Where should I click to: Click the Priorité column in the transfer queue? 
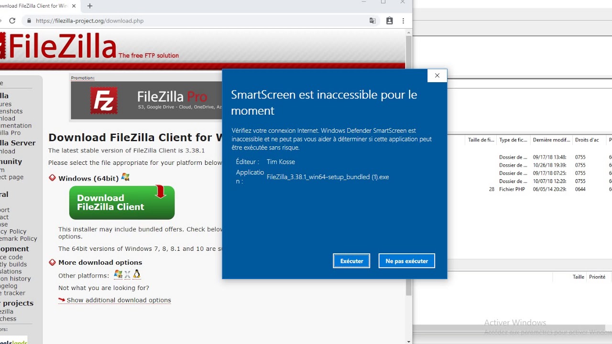(x=597, y=277)
